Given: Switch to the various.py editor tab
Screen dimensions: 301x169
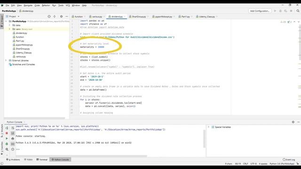Looking at the screenshot, I should [x=97, y=17].
